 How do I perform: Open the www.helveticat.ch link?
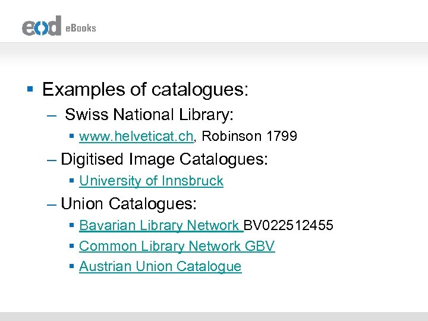pyautogui.click(x=136, y=137)
